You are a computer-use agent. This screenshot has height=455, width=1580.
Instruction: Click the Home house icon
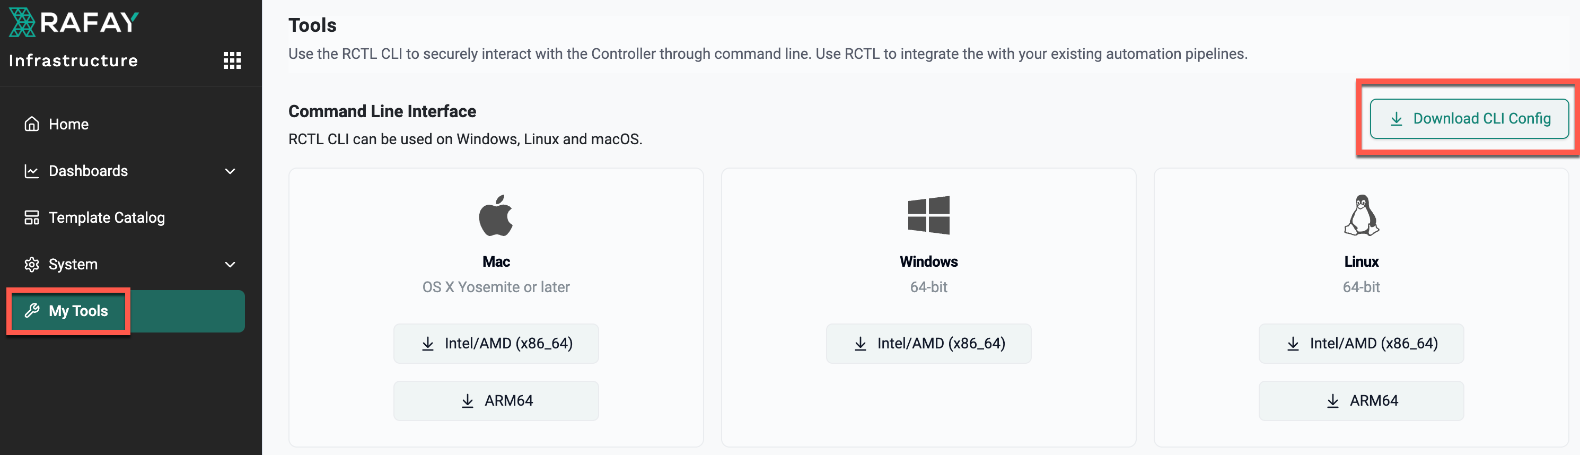(32, 124)
